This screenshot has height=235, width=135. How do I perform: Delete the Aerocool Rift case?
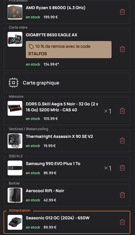click(x=122, y=195)
